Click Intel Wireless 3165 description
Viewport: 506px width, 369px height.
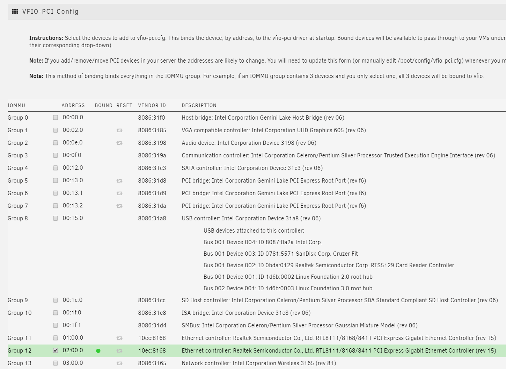click(259, 363)
